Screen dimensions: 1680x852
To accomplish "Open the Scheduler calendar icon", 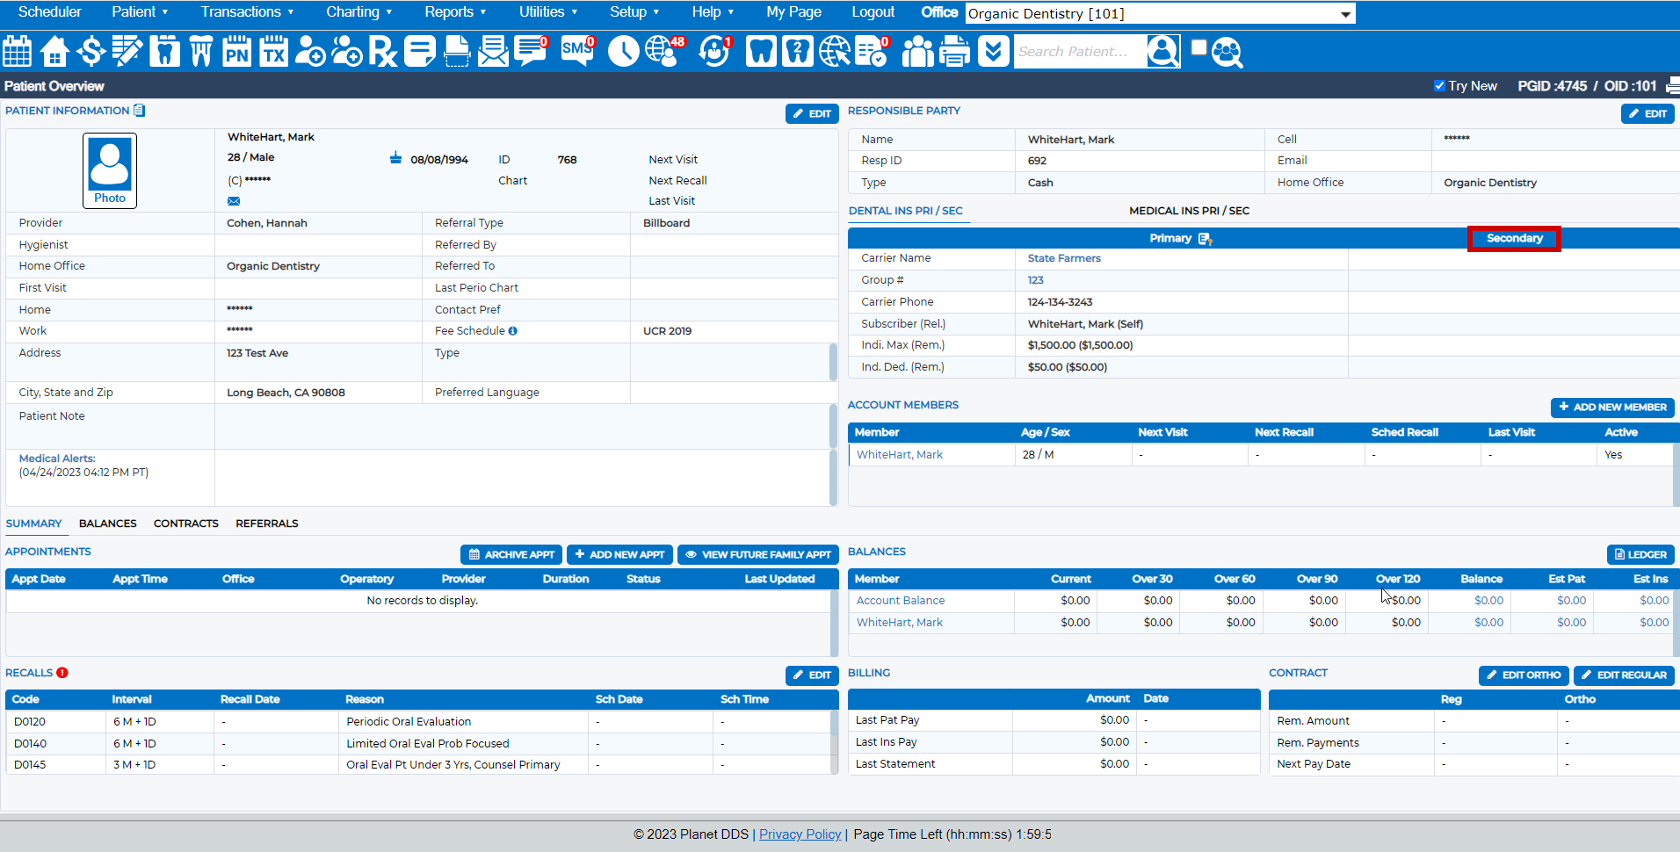I will pyautogui.click(x=18, y=52).
